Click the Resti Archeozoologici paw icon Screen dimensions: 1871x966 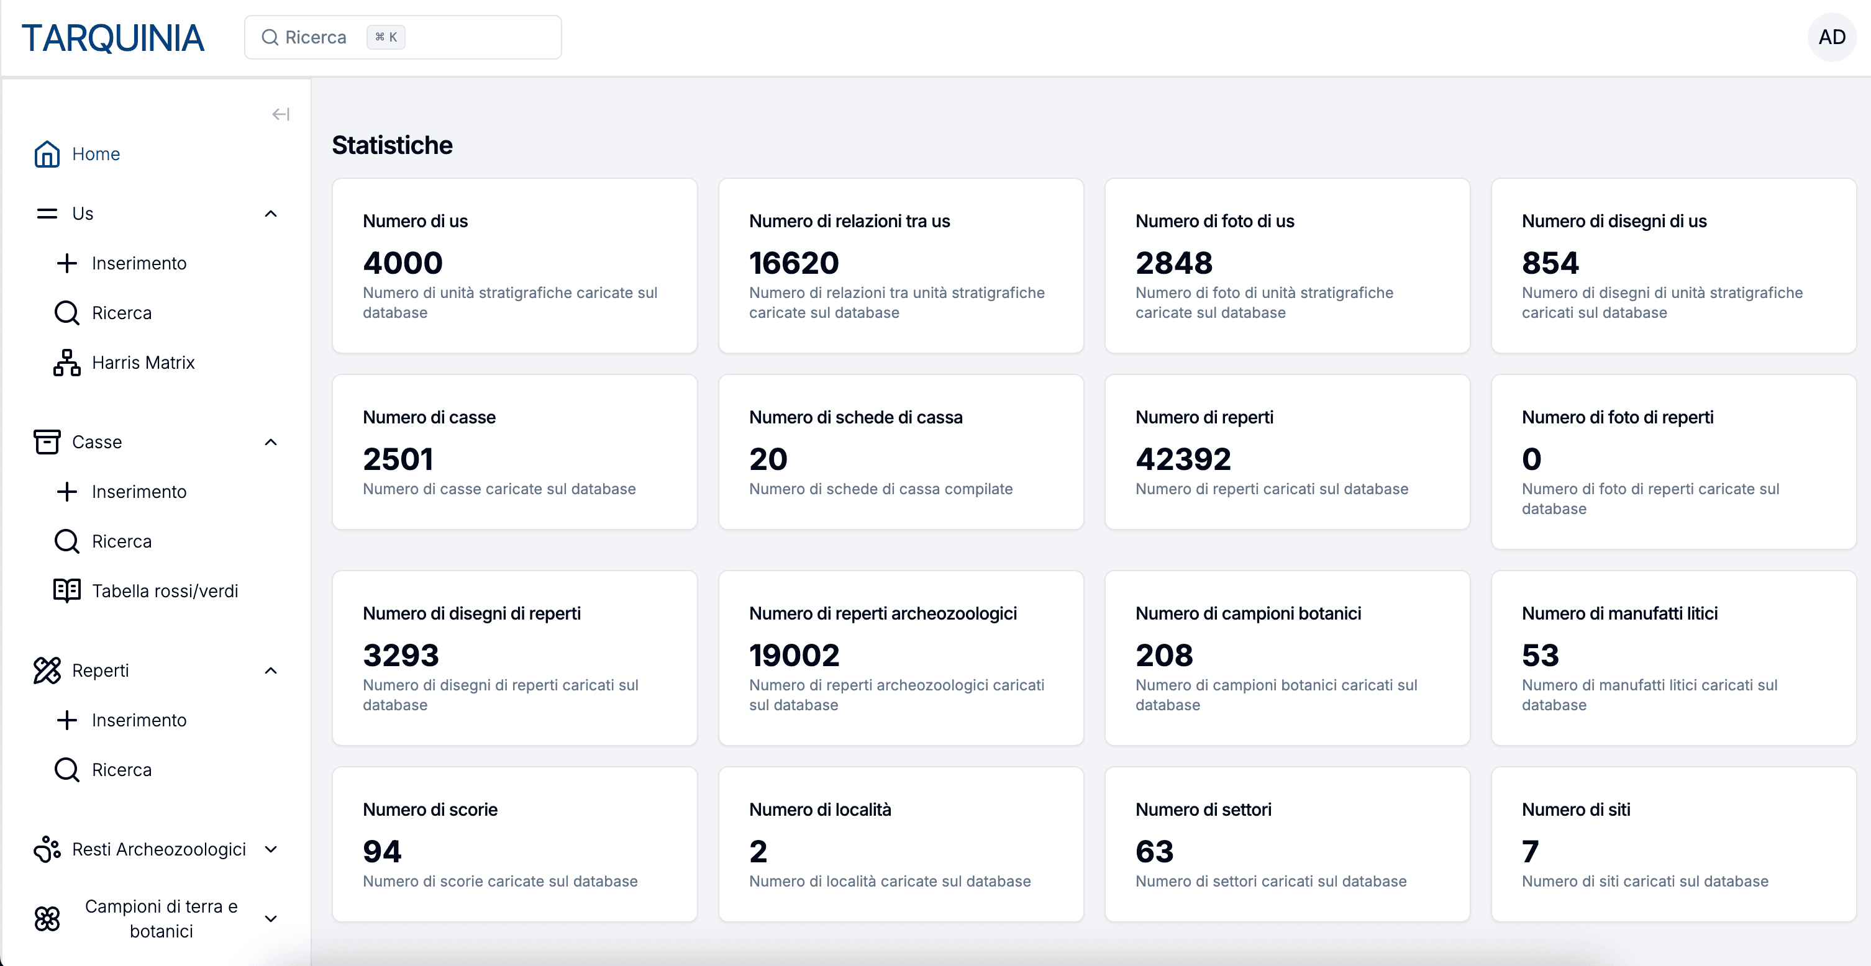(x=47, y=849)
